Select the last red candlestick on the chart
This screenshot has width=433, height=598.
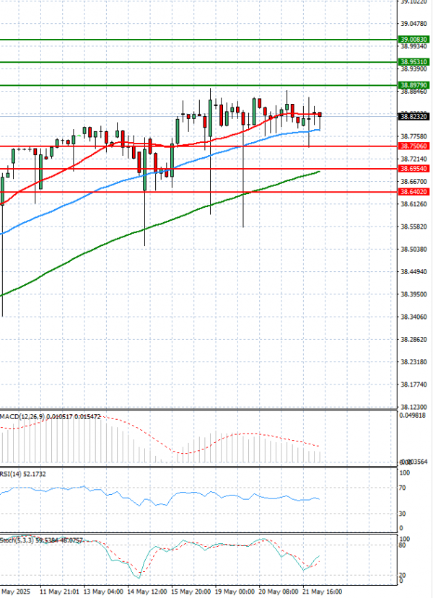pos(320,115)
